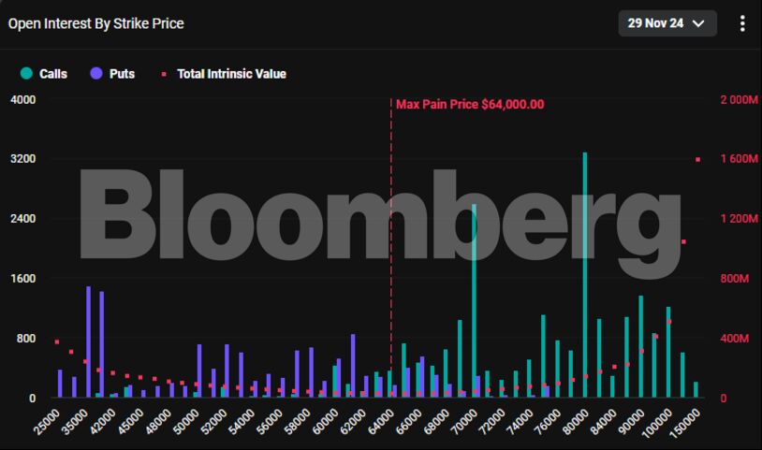Click the chevron arrow beside 29 Nov 24
762x450 pixels.
pyautogui.click(x=698, y=24)
